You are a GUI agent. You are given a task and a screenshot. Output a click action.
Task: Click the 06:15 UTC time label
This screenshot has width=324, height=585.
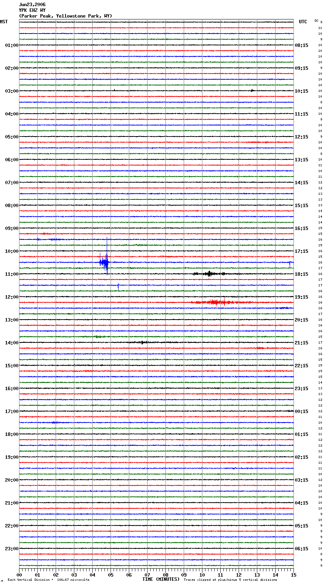pos(302,549)
